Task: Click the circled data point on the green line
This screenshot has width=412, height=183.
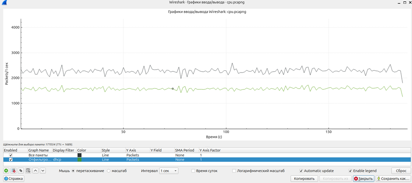Action: pyautogui.click(x=173, y=89)
